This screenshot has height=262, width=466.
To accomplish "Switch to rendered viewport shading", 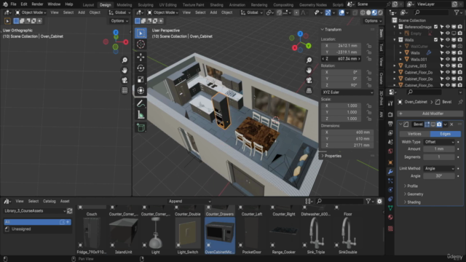I will [380, 13].
